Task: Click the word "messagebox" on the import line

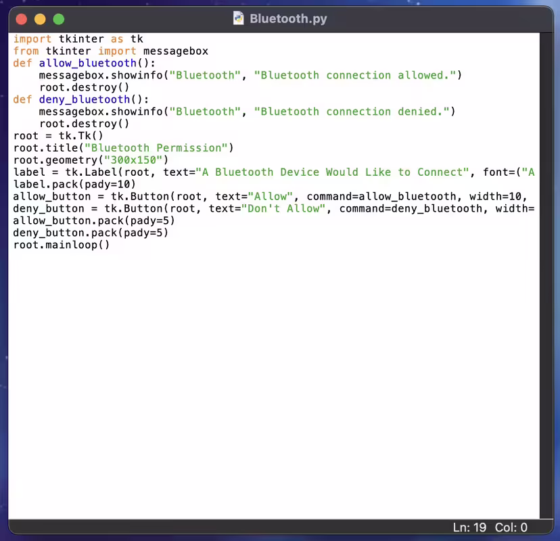Action: (x=175, y=51)
